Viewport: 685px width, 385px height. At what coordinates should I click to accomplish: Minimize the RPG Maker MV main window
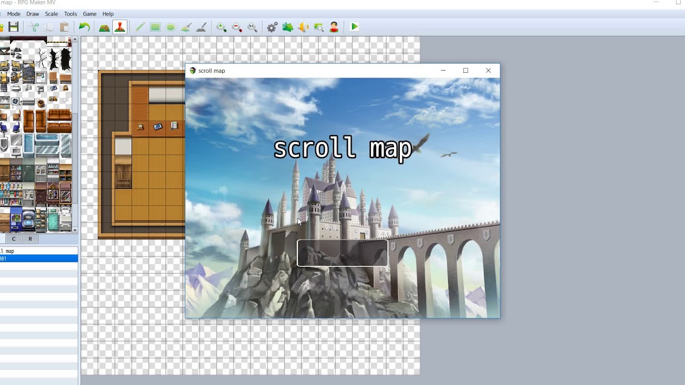coord(656,3)
